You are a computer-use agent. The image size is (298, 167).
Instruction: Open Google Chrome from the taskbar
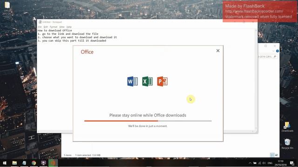(34, 163)
